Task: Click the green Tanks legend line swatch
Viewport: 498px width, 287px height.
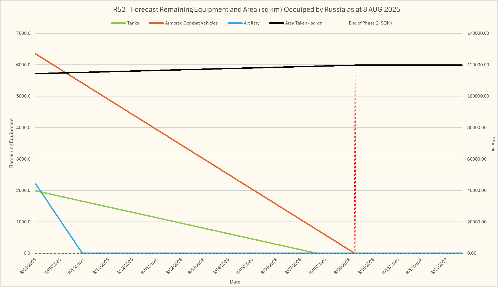Action: coord(118,23)
